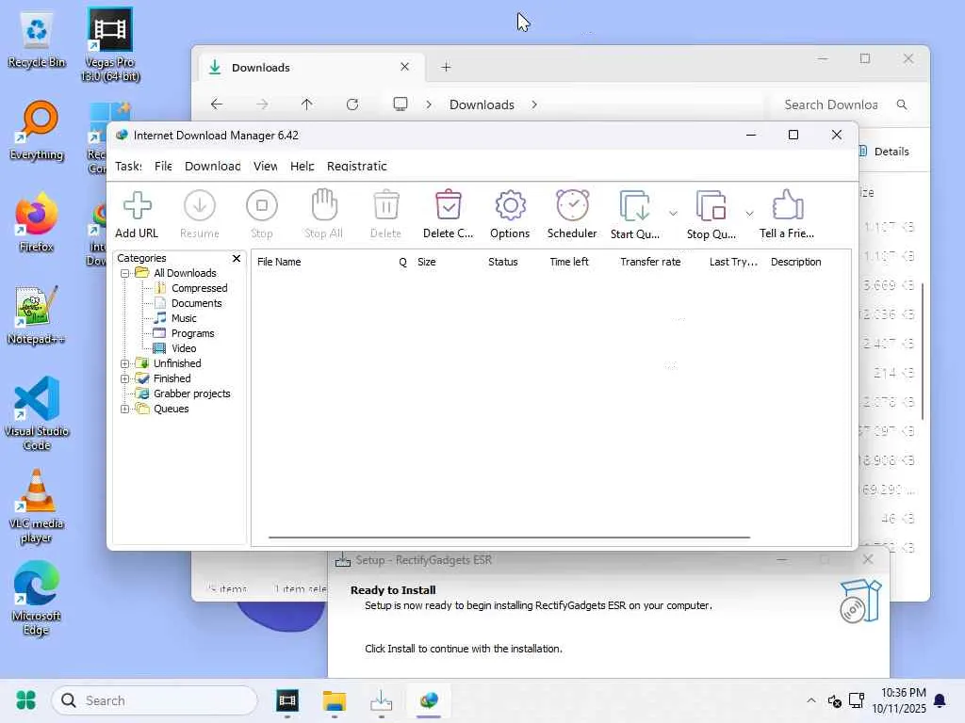Click the taskbar Search box

coord(155,700)
